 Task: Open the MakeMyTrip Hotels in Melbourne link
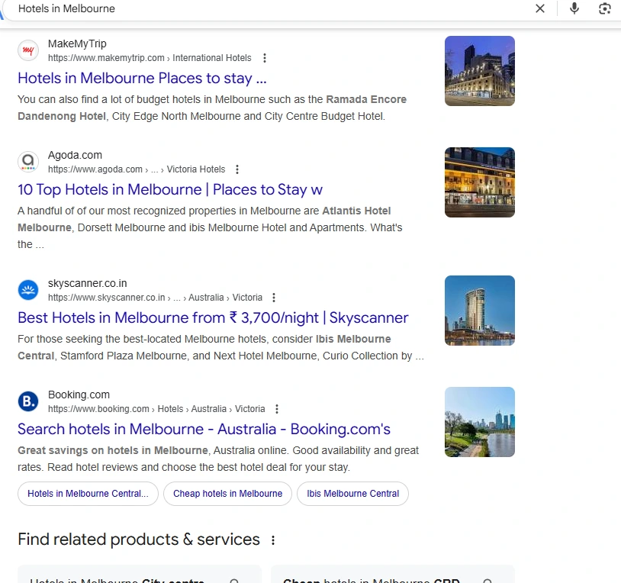[142, 78]
